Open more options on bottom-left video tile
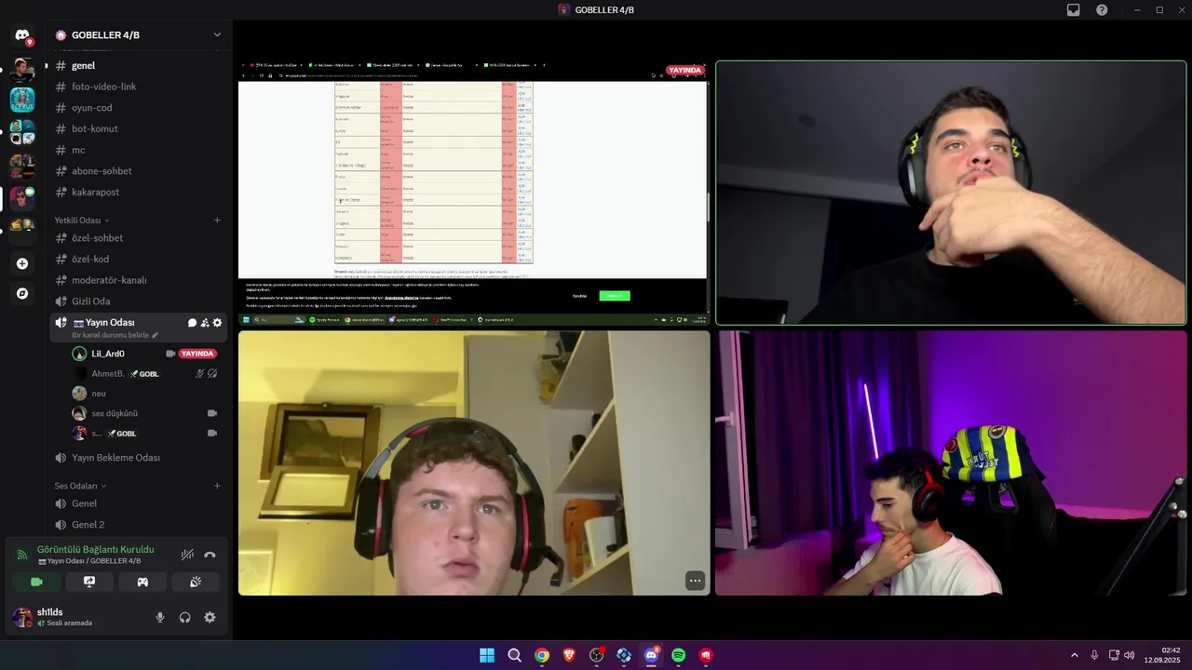 click(695, 581)
